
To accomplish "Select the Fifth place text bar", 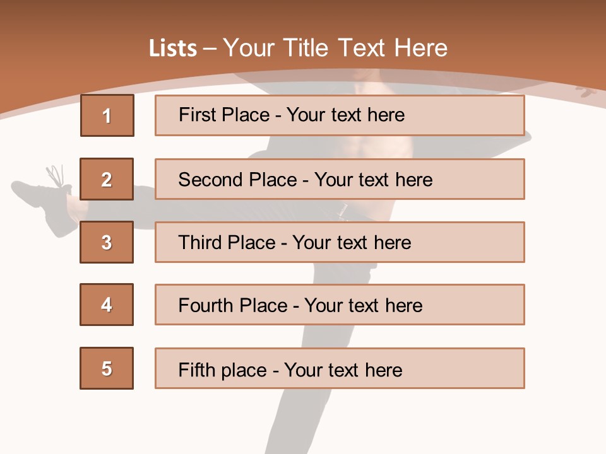I will pos(340,368).
